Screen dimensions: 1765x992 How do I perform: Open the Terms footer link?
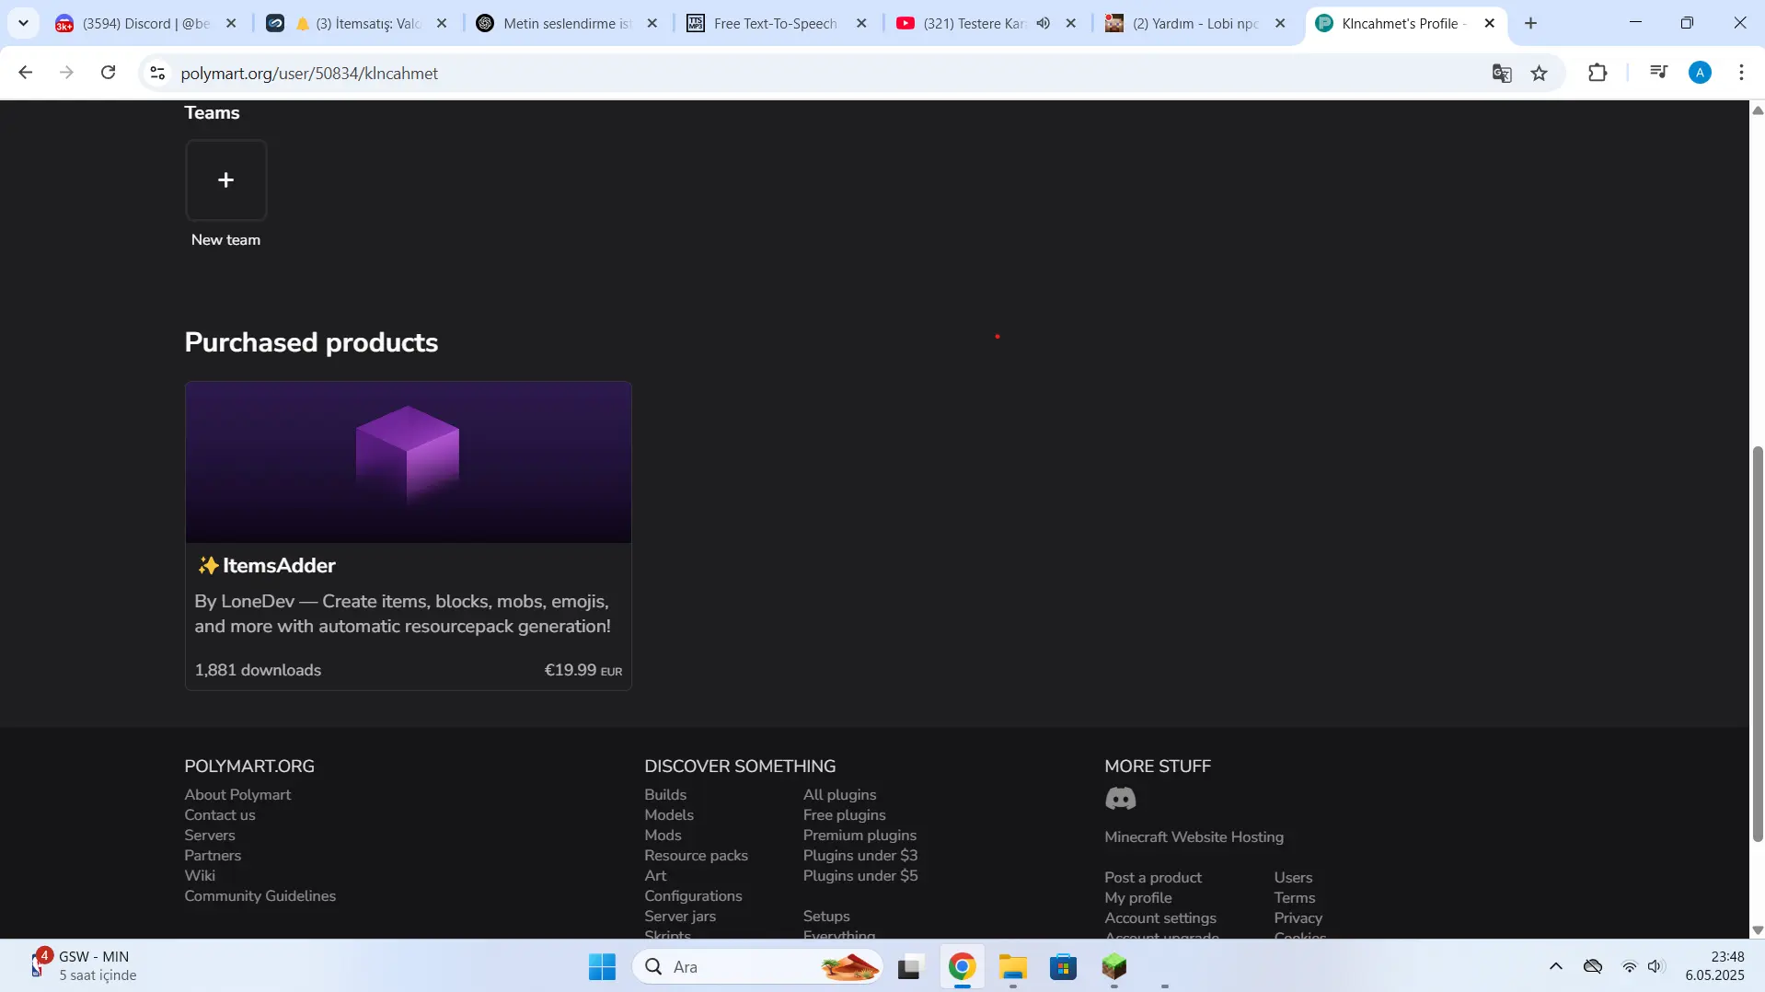tap(1294, 898)
